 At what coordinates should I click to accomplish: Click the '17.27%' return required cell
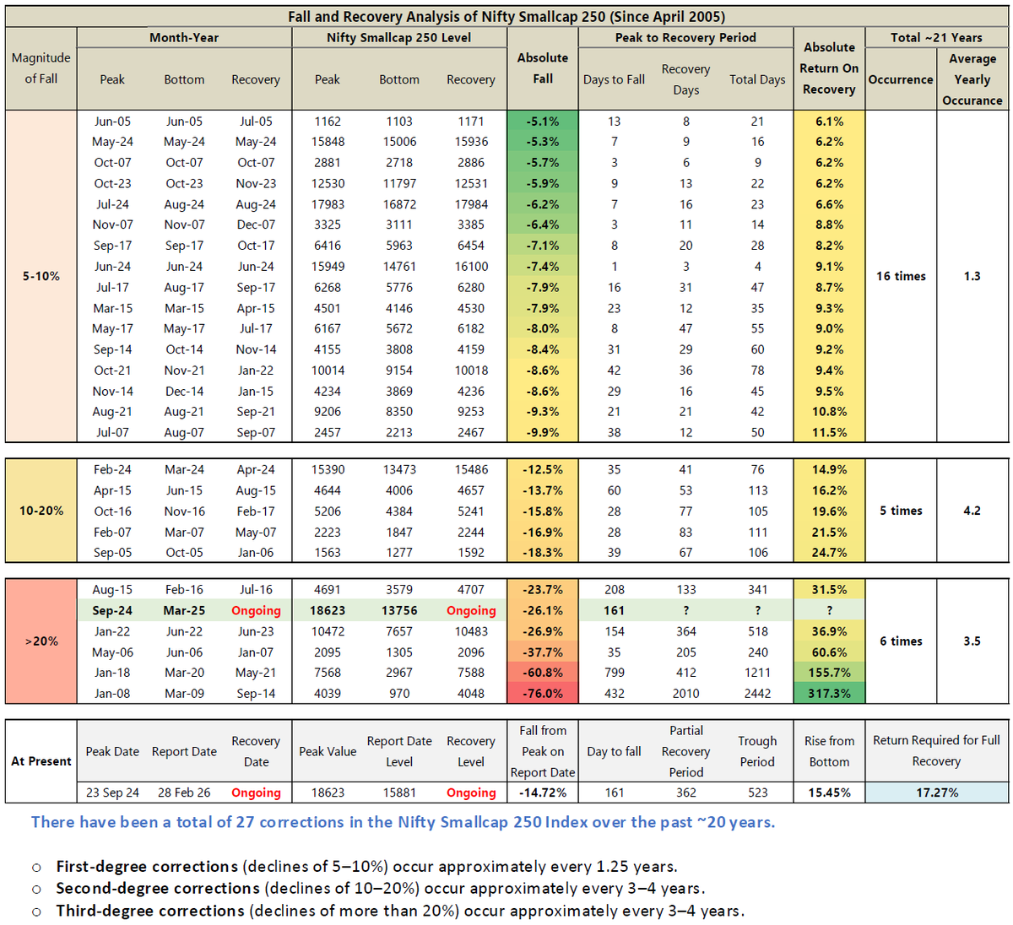(936, 792)
